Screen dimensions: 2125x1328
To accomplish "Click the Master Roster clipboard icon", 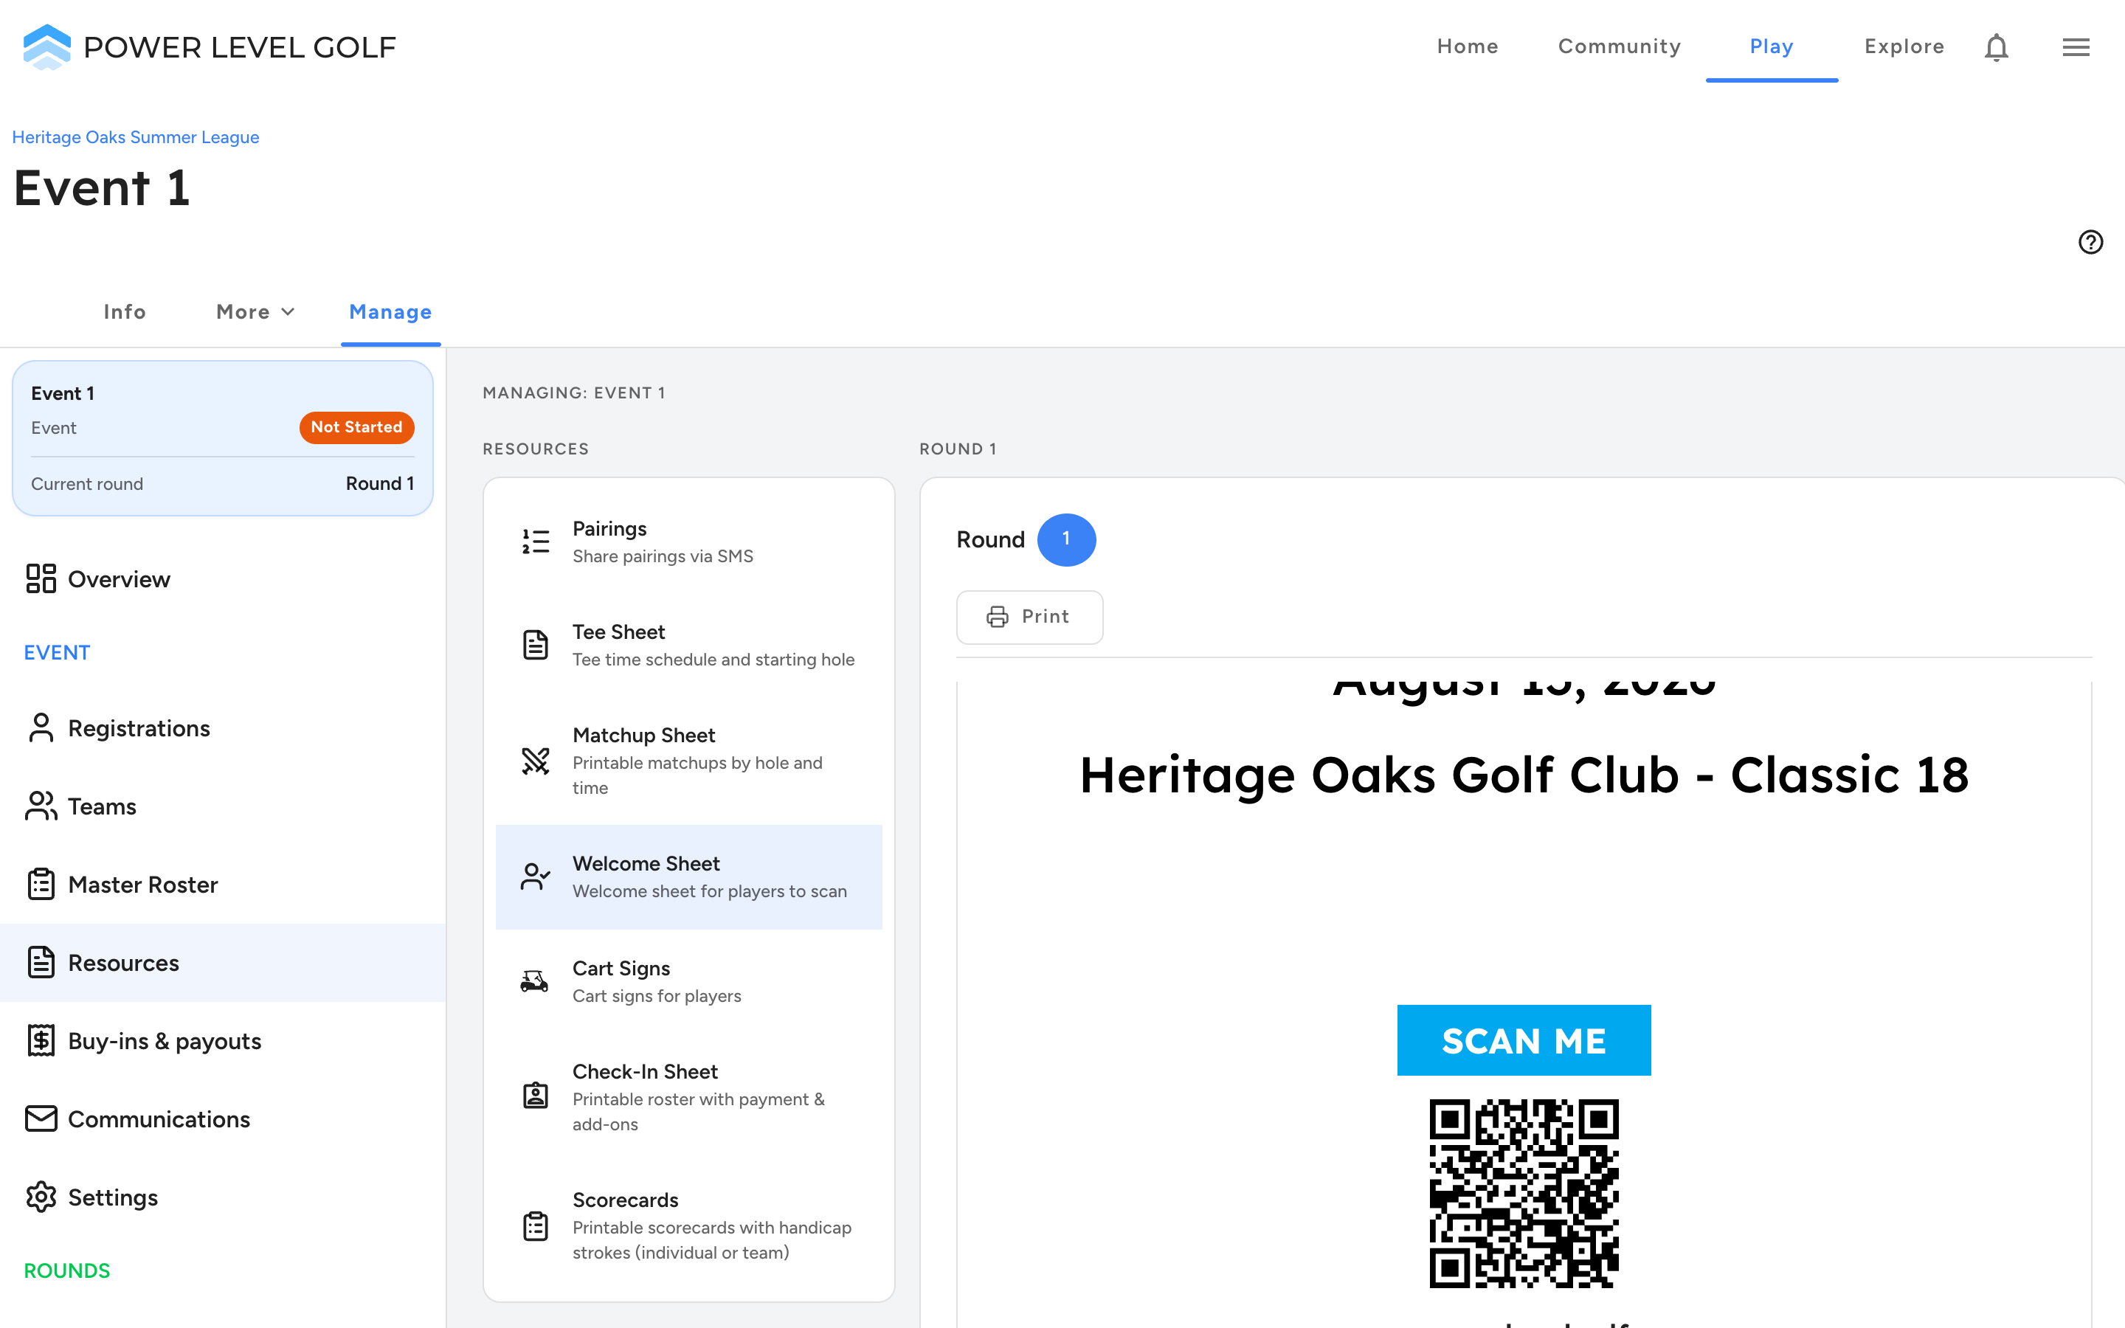I will click(x=41, y=885).
